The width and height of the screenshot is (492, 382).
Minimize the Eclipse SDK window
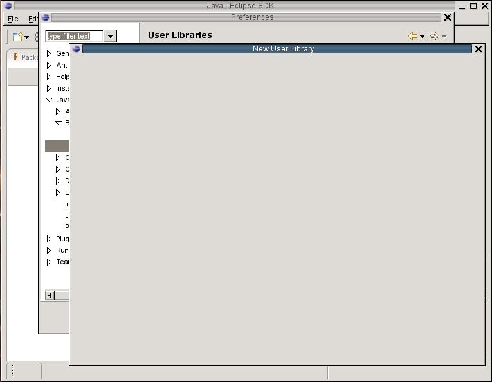[462, 6]
